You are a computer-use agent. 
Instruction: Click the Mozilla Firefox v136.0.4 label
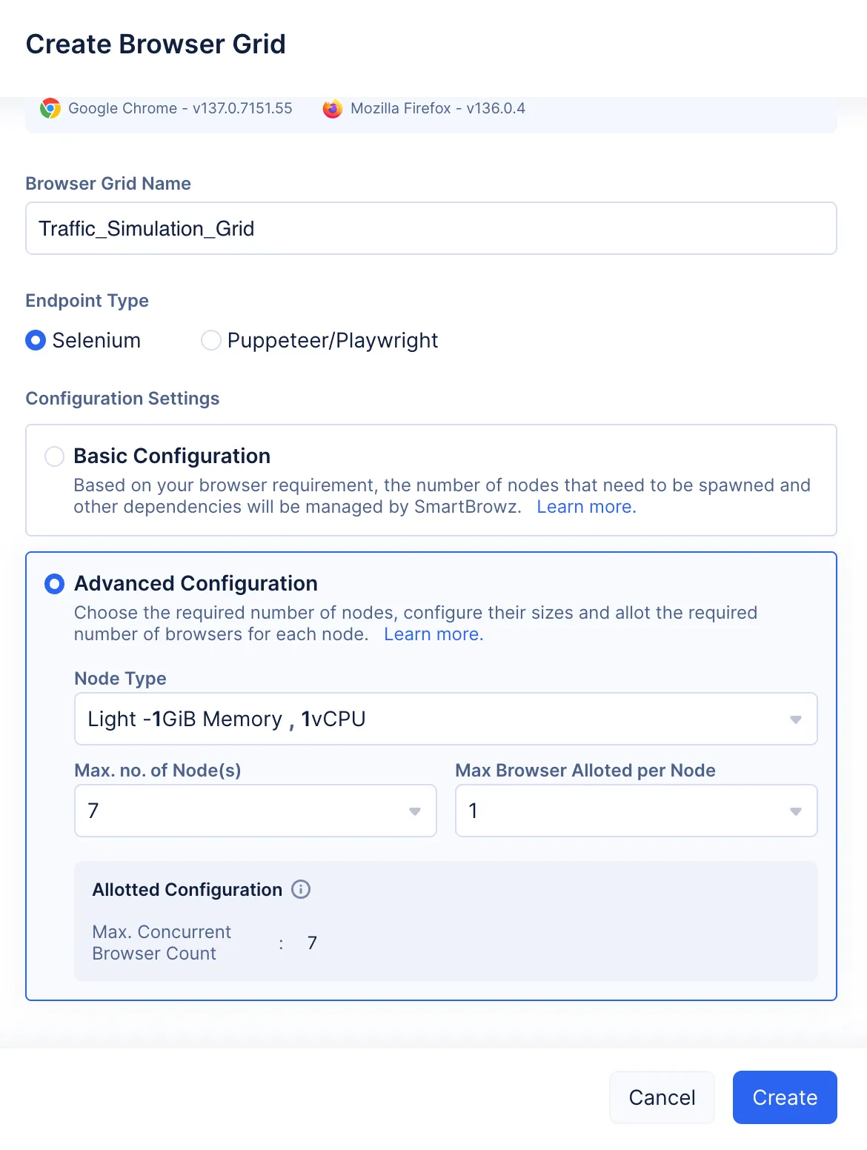(438, 108)
